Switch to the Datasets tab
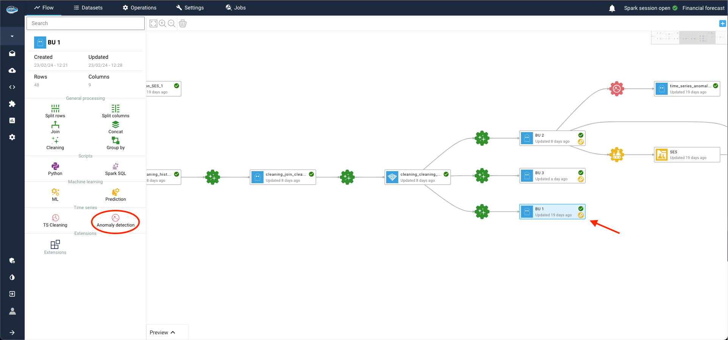Image resolution: width=728 pixels, height=340 pixels. coord(88,8)
